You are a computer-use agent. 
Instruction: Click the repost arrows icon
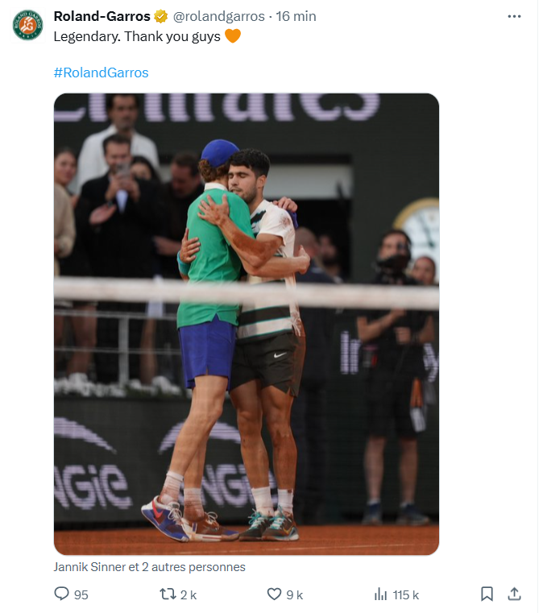click(x=168, y=594)
